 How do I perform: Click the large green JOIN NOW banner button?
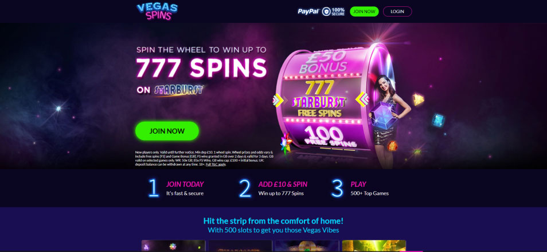167,131
